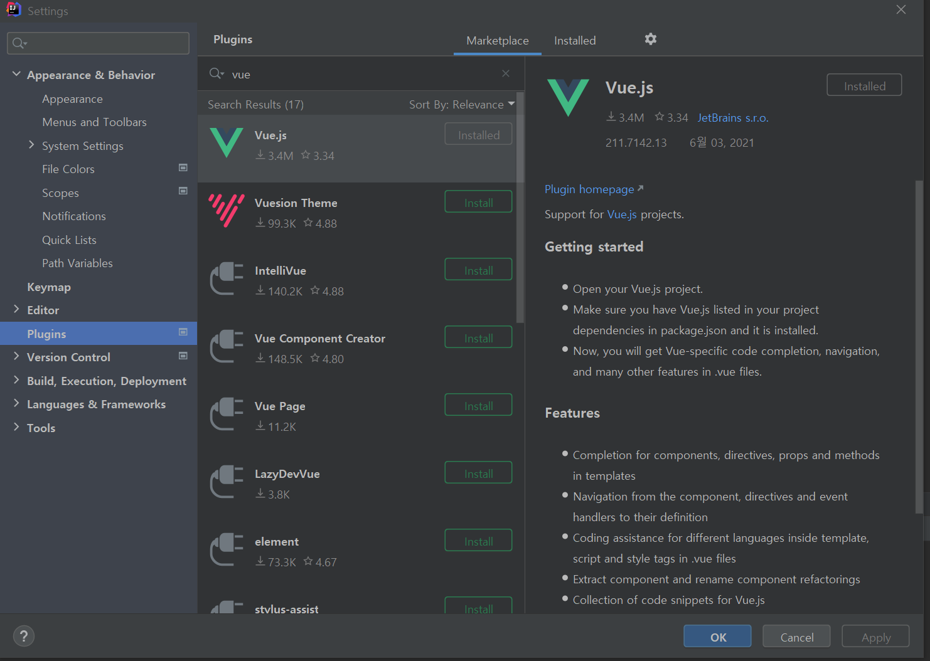
Task: Install the LazyDevVue plugin
Action: point(478,473)
